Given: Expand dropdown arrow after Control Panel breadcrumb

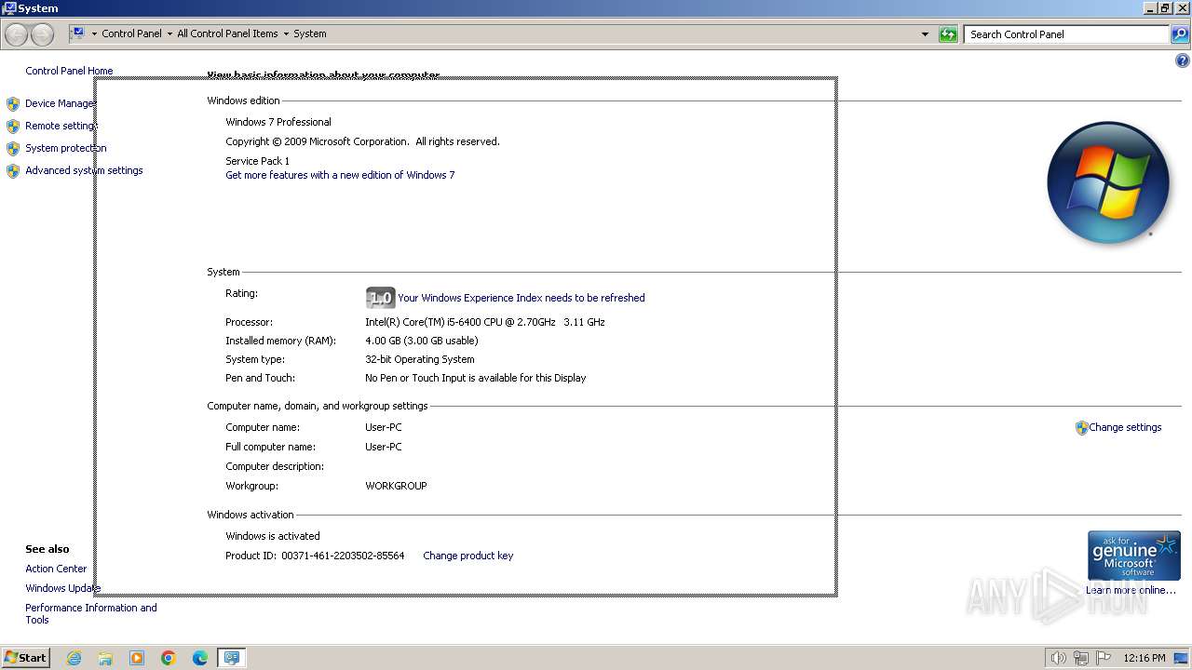Looking at the screenshot, I should click(169, 33).
